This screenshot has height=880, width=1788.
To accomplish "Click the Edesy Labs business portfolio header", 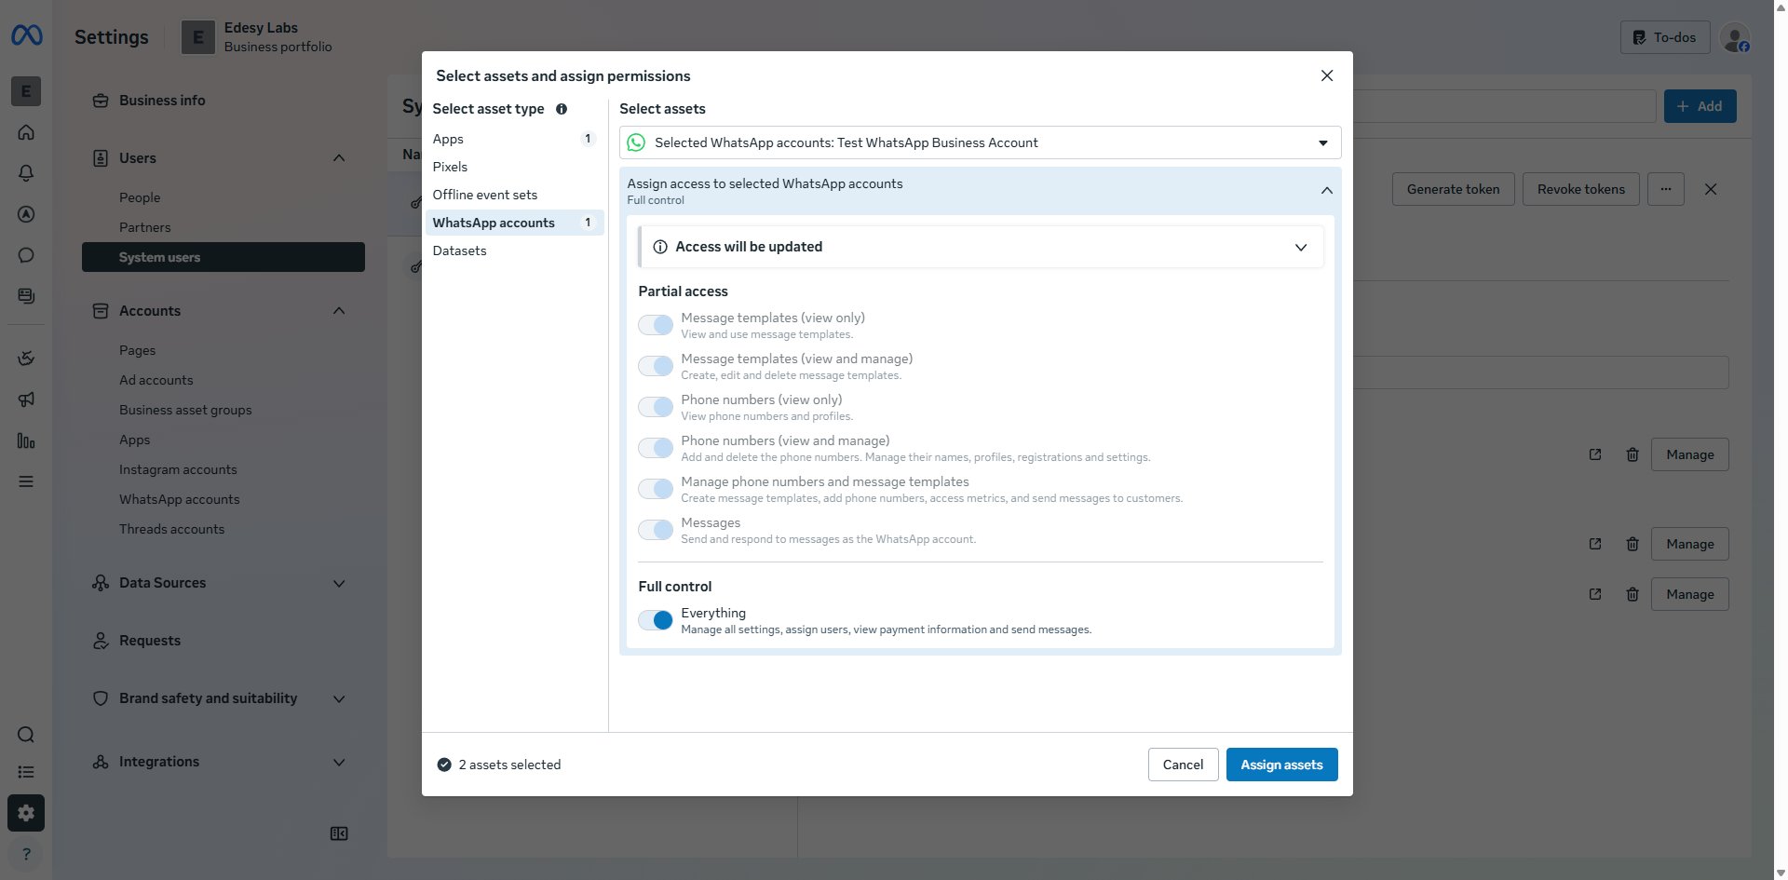I will 257,37.
